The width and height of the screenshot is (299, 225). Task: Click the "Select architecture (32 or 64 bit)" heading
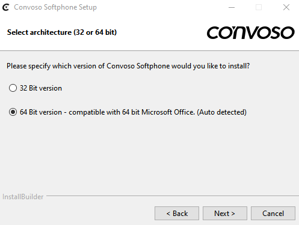tap(62, 32)
